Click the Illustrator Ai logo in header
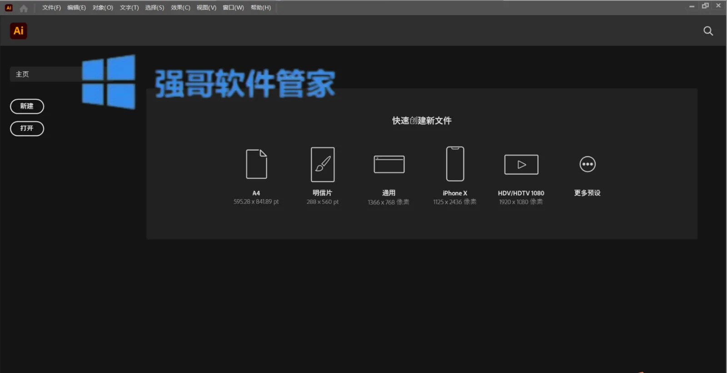 (19, 31)
